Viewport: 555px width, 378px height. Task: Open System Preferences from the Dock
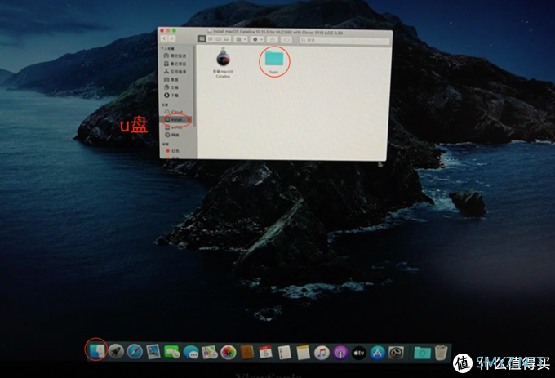[396, 353]
